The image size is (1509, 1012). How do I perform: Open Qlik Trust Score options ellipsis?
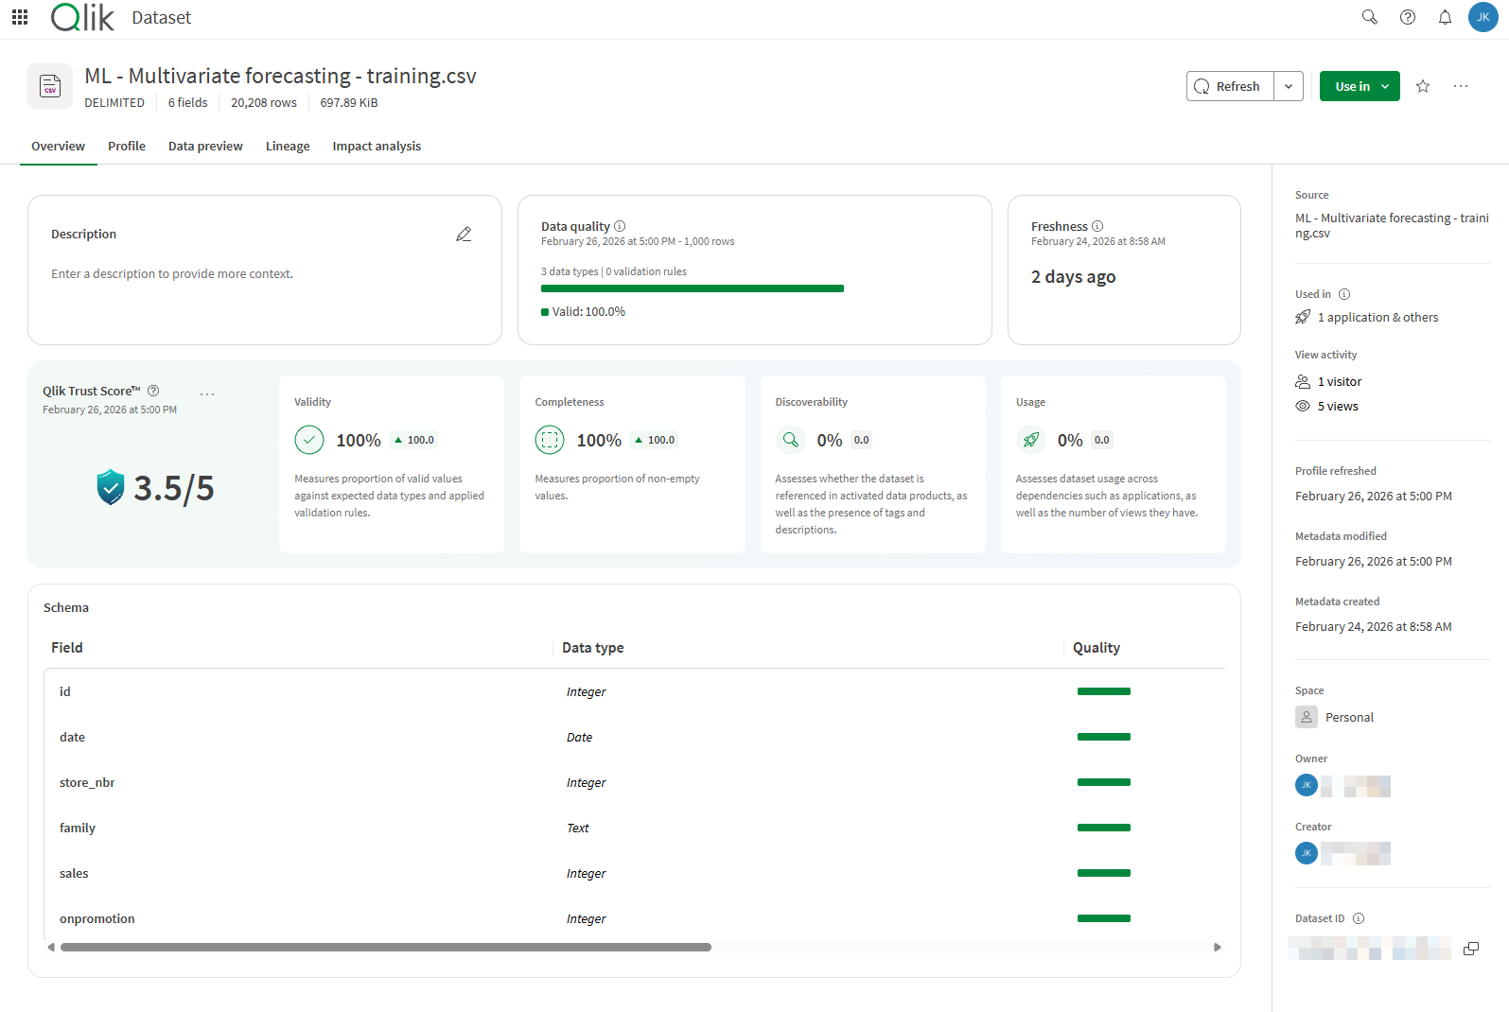pyautogui.click(x=207, y=393)
